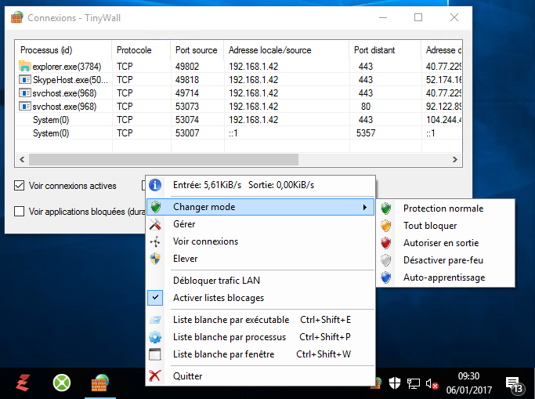Click the Entrée/Sortie traffic rate line
The width and height of the screenshot is (535, 399).
261,185
